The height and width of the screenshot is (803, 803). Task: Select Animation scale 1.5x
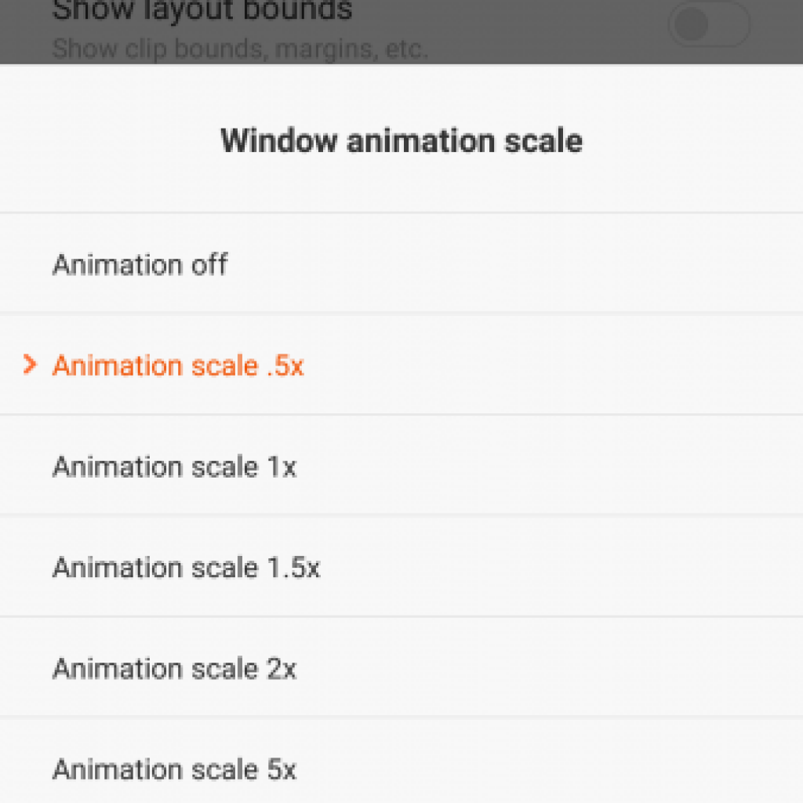tap(186, 567)
